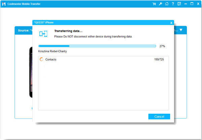Close the "QXS35" iPhone transfer dialog
Viewport: 202px width, 140px height.
(171, 23)
